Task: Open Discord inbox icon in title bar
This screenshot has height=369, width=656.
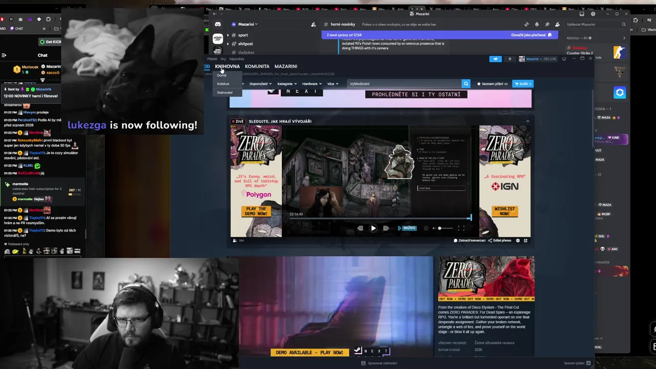Action: [x=582, y=14]
